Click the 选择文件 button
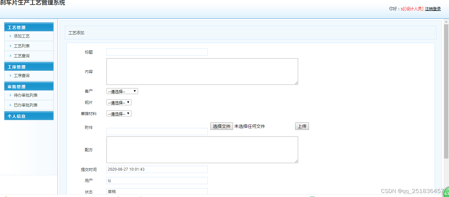Viewport: 449px width, 197px height. [222, 126]
